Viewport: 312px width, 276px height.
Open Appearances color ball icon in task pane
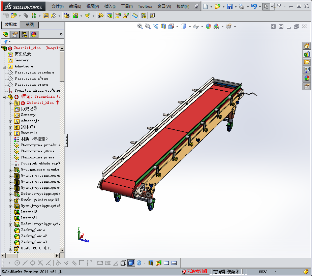pos(307,78)
